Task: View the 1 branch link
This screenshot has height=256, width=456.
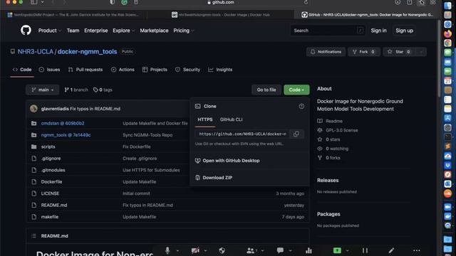Action: pyautogui.click(x=76, y=90)
